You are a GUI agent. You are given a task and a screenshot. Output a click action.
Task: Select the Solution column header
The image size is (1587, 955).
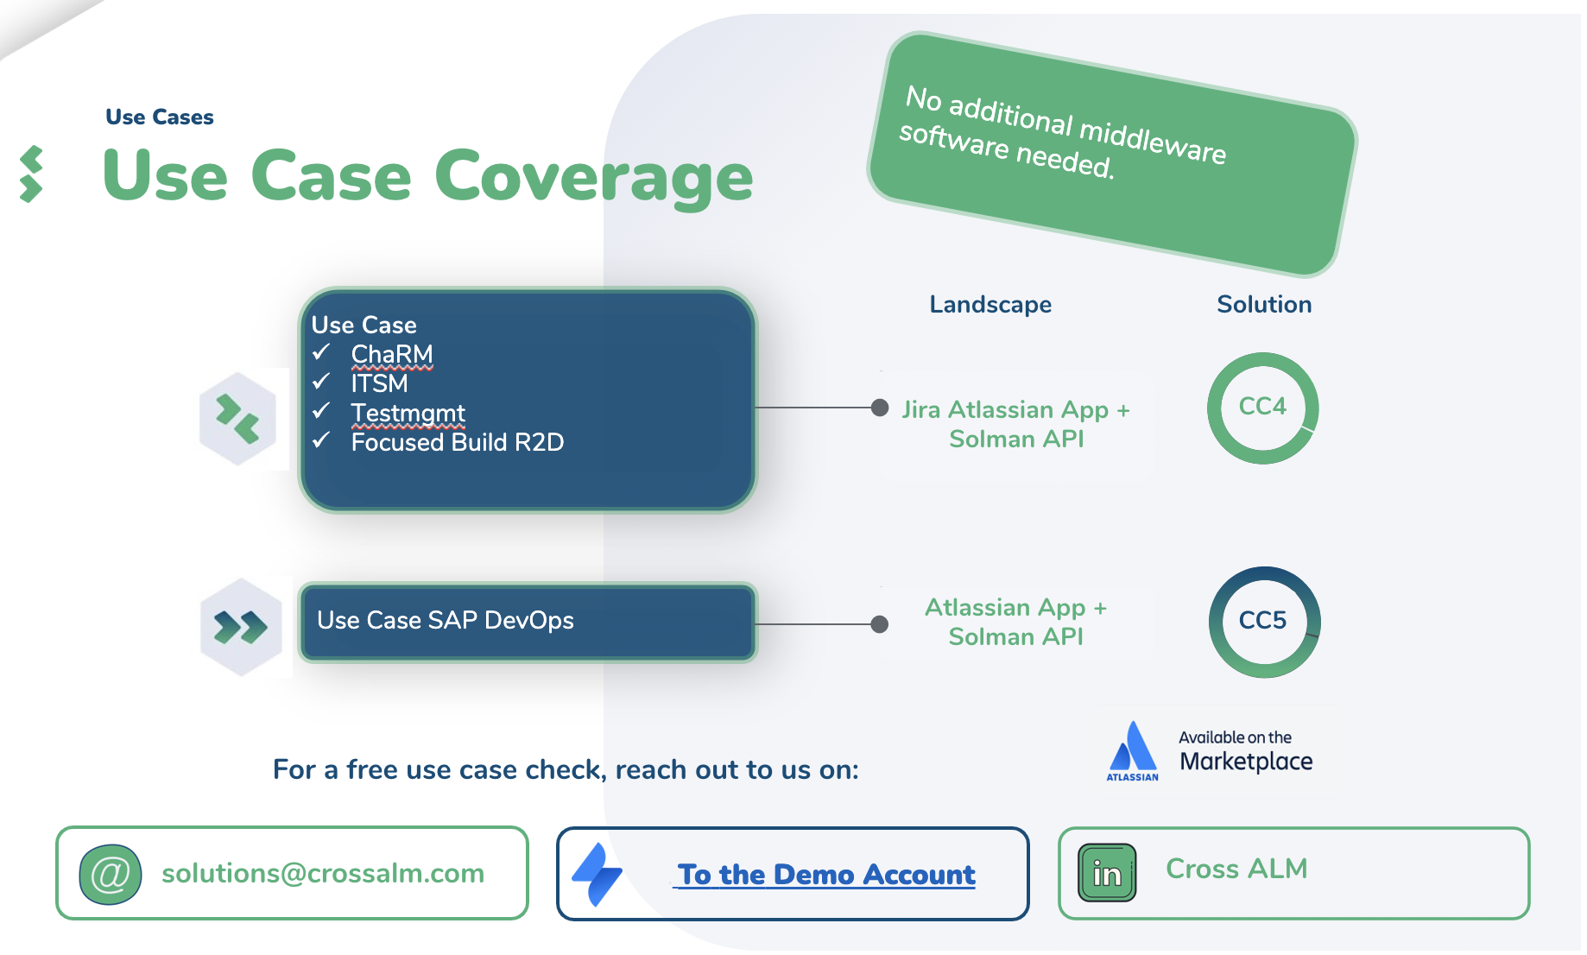[1264, 304]
